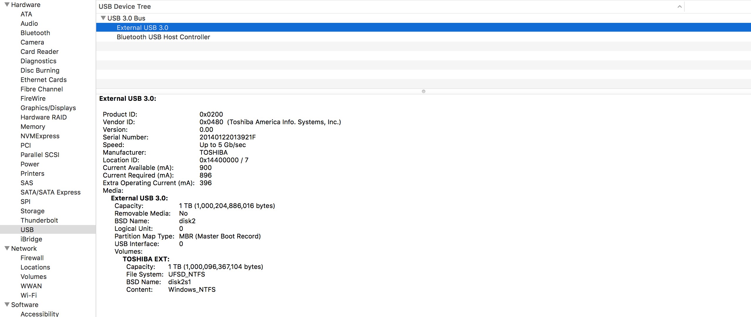This screenshot has width=751, height=317.
Task: Click the Vendor ID value 0x0480 Toshiba
Action: pos(270,122)
